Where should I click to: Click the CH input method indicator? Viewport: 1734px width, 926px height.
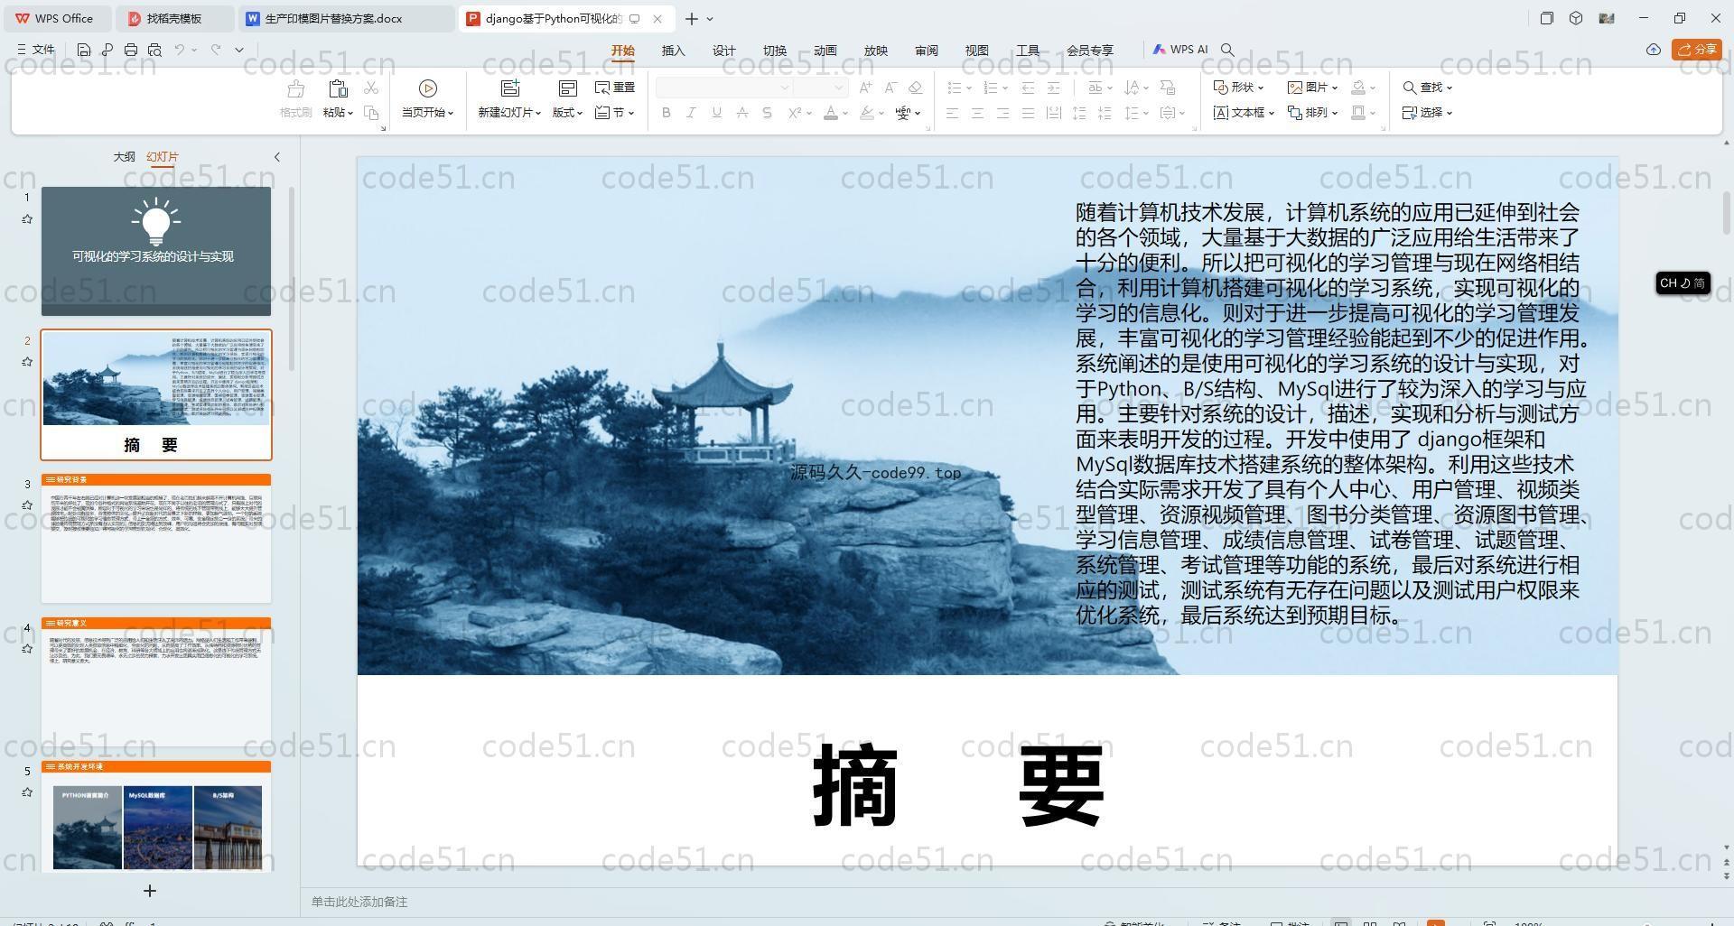tap(1683, 282)
